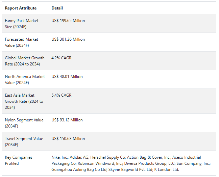
Task: Click the US$ 150.63 Million value
Action: 68,139
